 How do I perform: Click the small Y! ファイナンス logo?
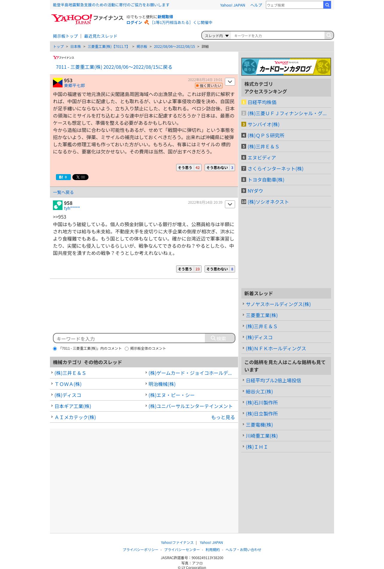[63, 57]
